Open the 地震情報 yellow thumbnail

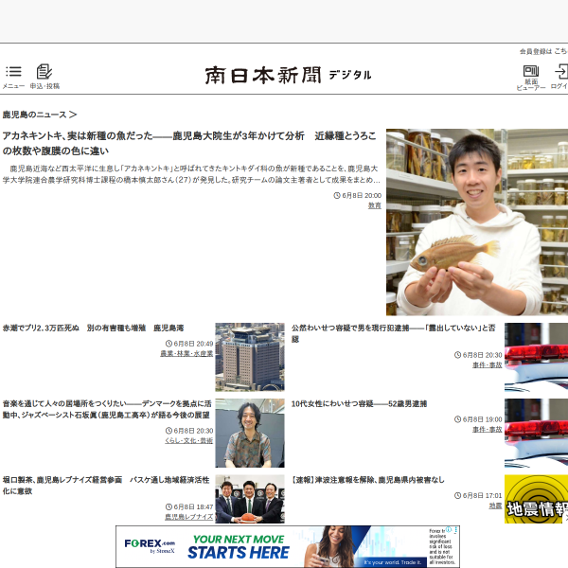click(x=536, y=499)
